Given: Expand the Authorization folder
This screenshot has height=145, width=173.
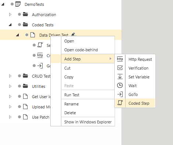Looking at the screenshot, I should click(10, 15).
